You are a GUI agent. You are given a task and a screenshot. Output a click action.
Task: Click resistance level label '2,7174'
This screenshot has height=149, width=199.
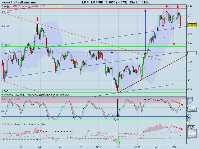pos(6,12)
